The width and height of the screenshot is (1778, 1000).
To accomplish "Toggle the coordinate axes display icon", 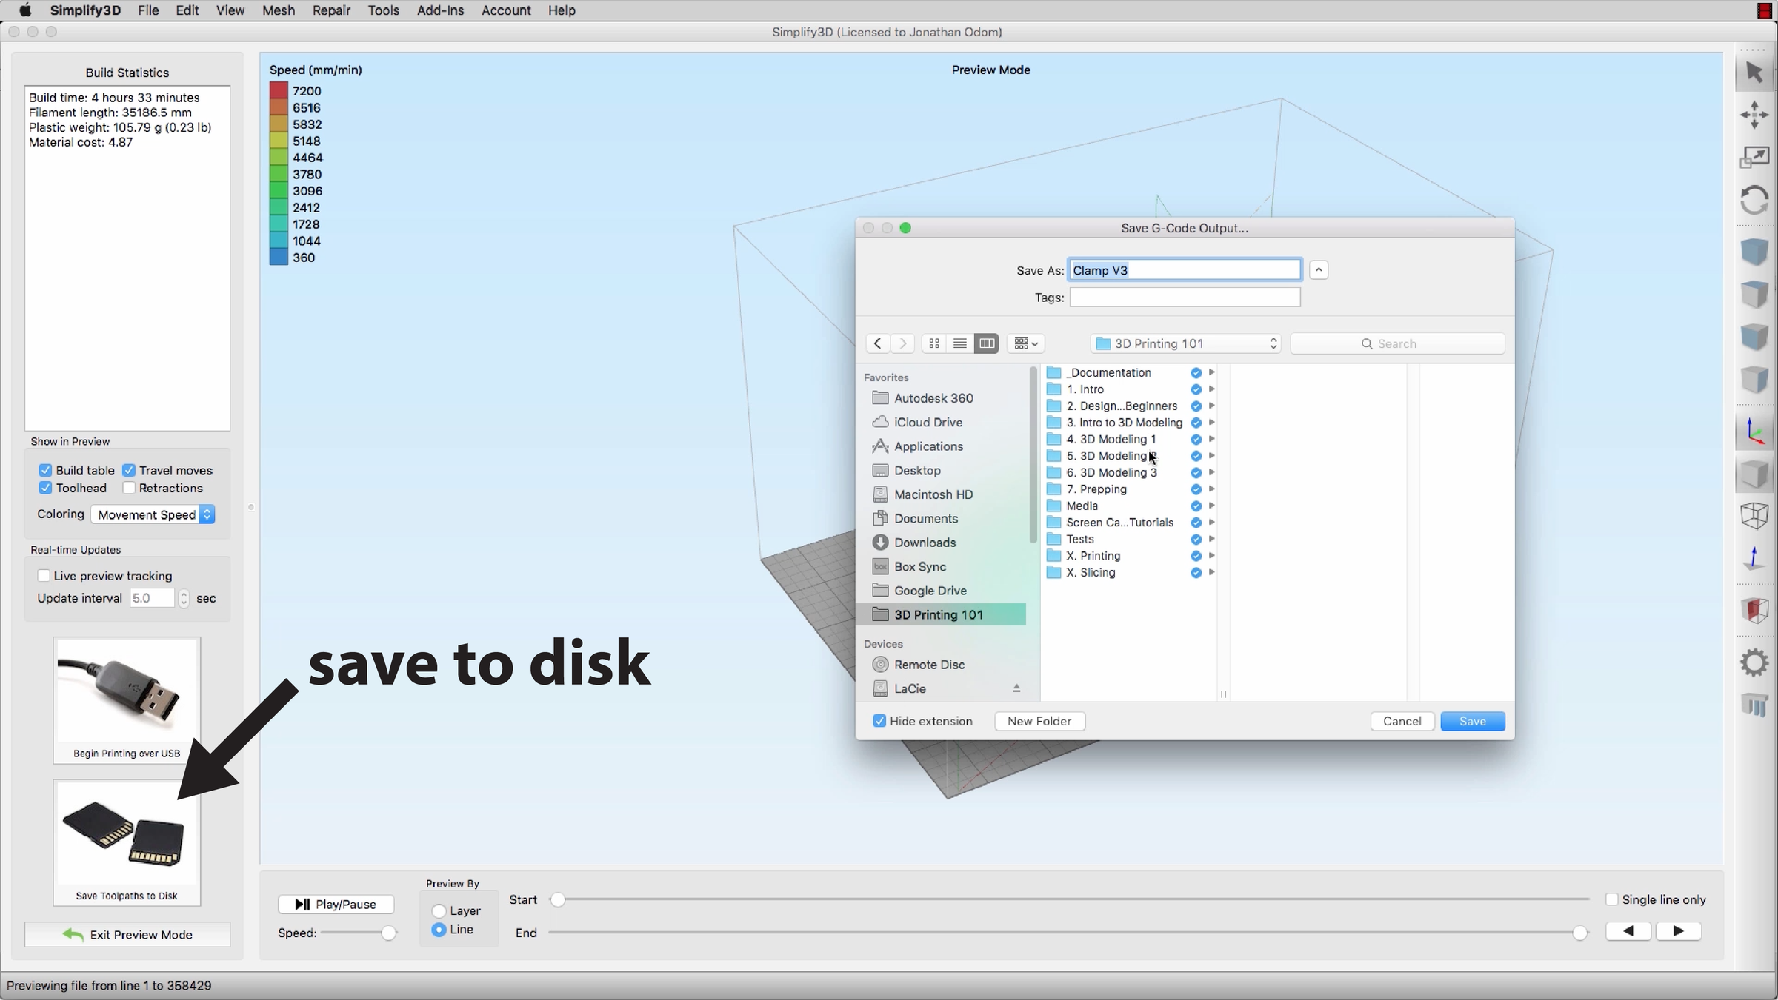I will [1754, 432].
